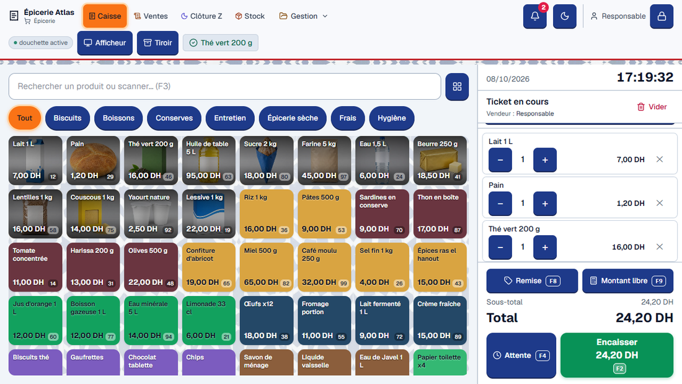This screenshot has width=682, height=384.
Task: Expand the Gestion menu
Action: click(303, 16)
